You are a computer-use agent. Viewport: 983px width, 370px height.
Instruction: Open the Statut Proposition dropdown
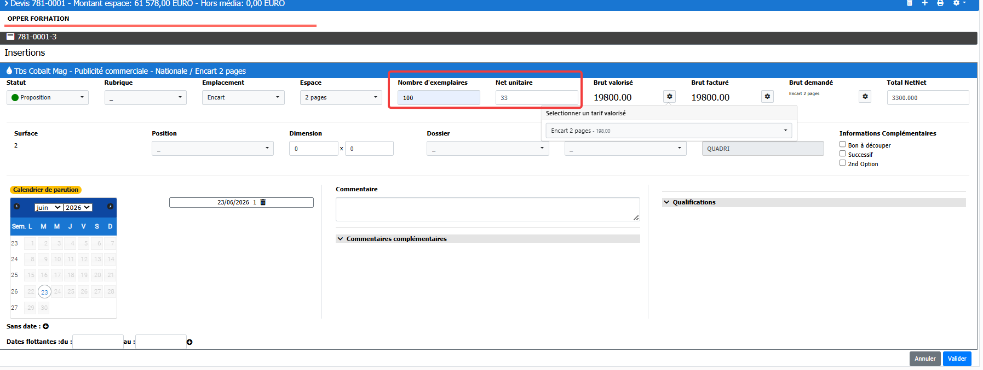[x=48, y=97]
